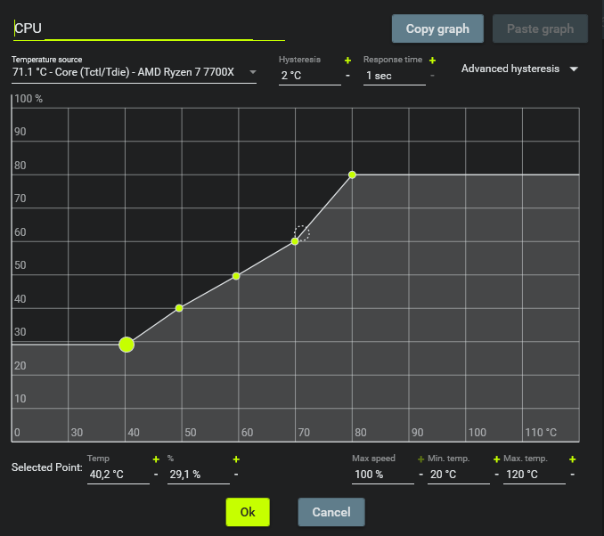Click the Response time 1 sec field
Screen dimensions: 604x536
coord(395,76)
